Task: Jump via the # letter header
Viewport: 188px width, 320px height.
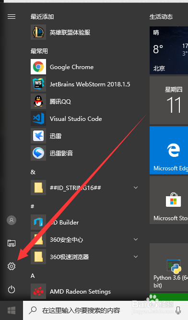Action: click(x=33, y=206)
